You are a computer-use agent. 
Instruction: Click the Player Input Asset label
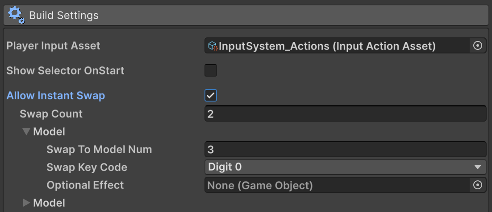pyautogui.click(x=53, y=45)
